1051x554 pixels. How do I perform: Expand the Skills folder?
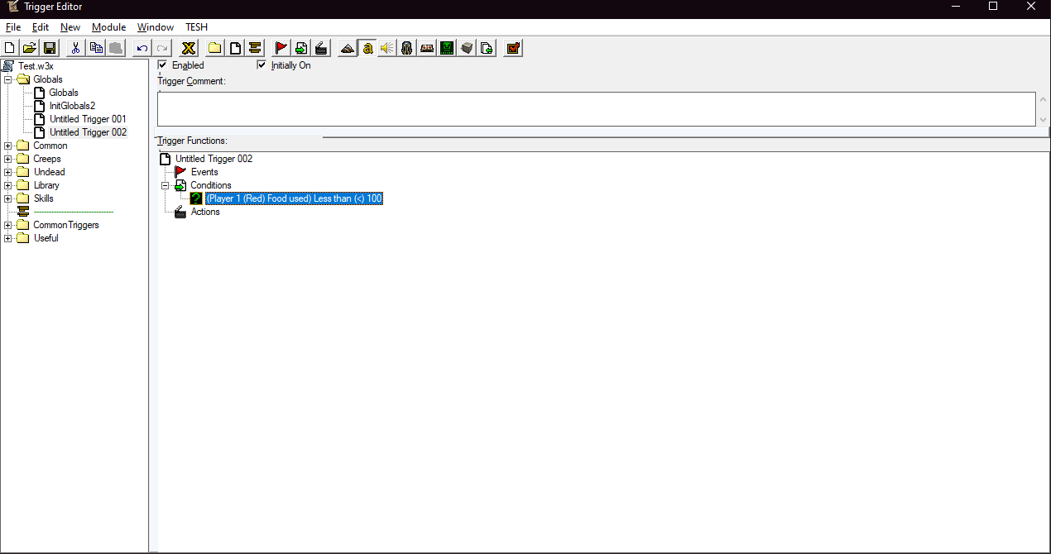(x=8, y=198)
